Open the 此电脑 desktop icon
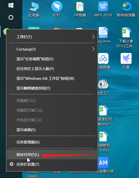Screen dimensions: 139x178 [34, 9]
